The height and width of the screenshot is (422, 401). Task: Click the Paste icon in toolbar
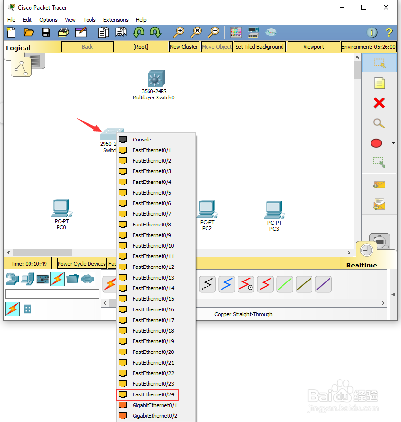click(121, 32)
